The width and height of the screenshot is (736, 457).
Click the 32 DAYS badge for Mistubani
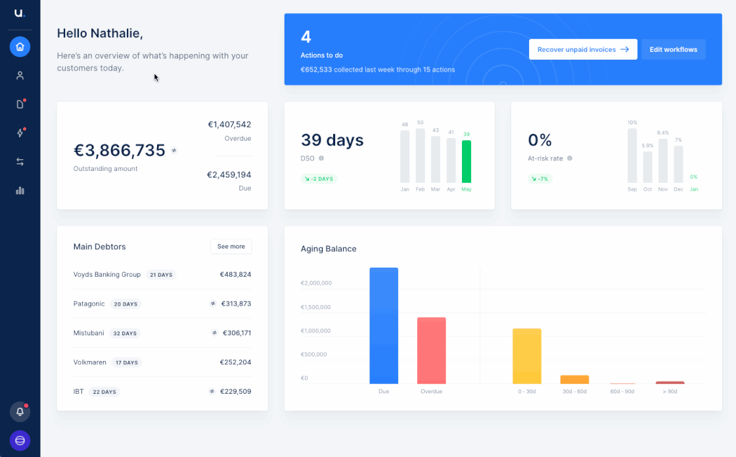(x=125, y=333)
